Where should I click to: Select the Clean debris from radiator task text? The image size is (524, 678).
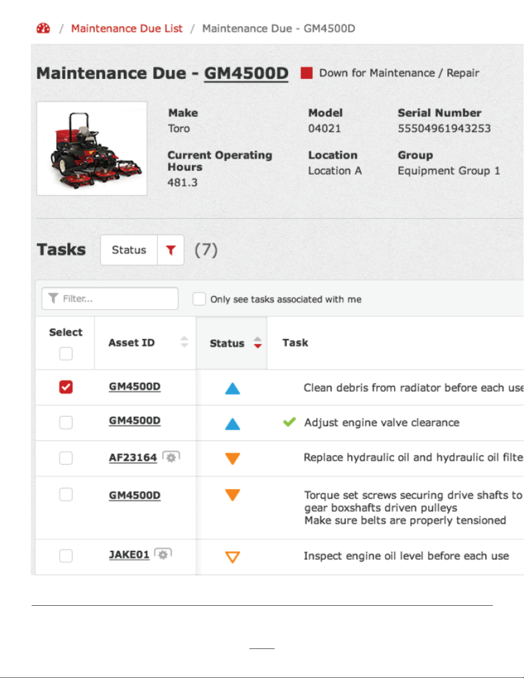coord(414,388)
